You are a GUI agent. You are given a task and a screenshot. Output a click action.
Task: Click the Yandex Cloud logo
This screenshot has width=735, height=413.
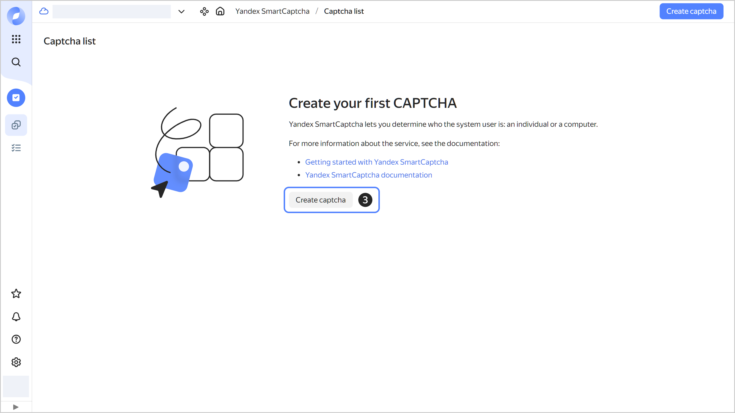point(16,16)
